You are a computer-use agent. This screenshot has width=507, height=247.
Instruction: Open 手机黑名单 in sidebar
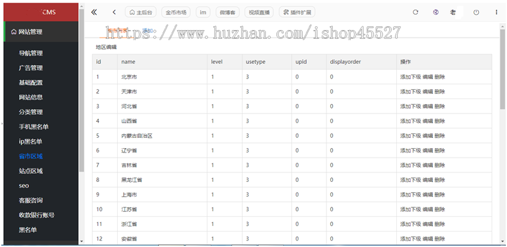[34, 127]
